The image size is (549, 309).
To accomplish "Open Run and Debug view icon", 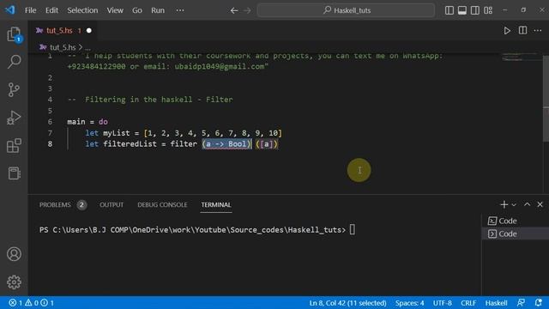I will tap(14, 118).
